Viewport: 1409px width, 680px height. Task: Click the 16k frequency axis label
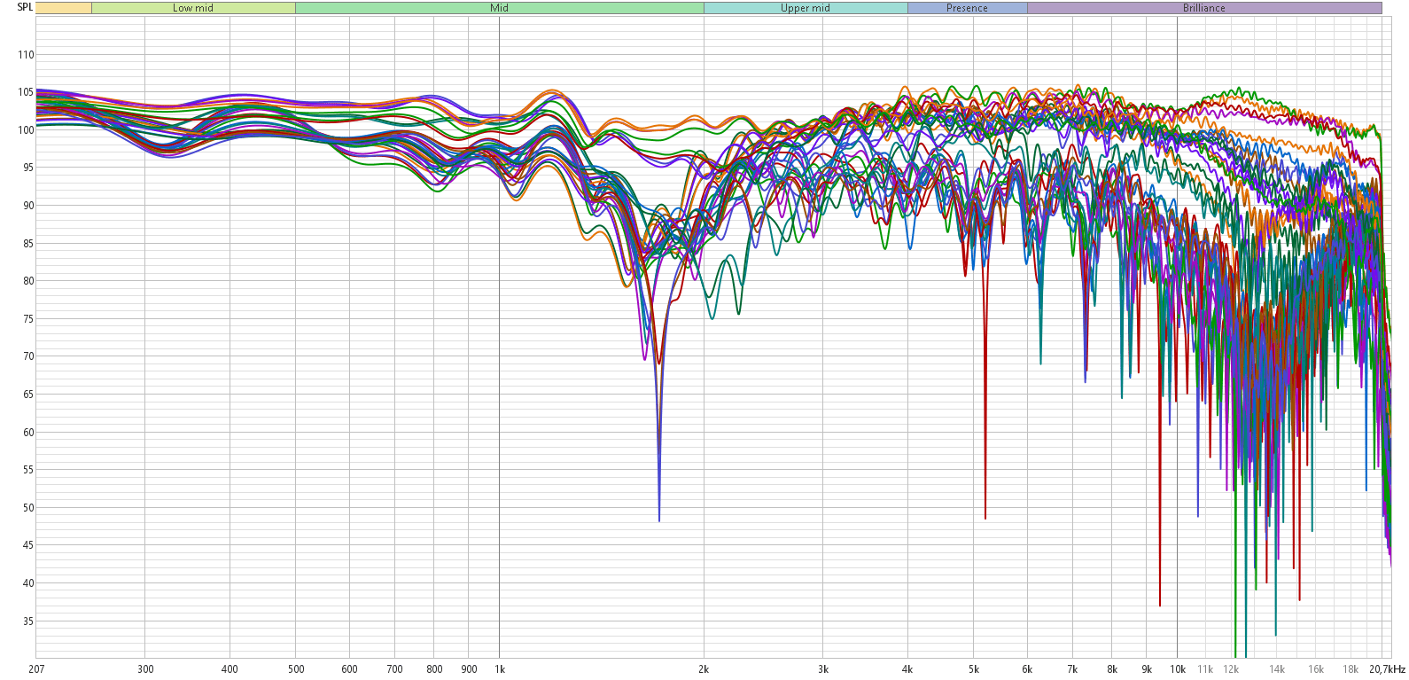(1316, 669)
